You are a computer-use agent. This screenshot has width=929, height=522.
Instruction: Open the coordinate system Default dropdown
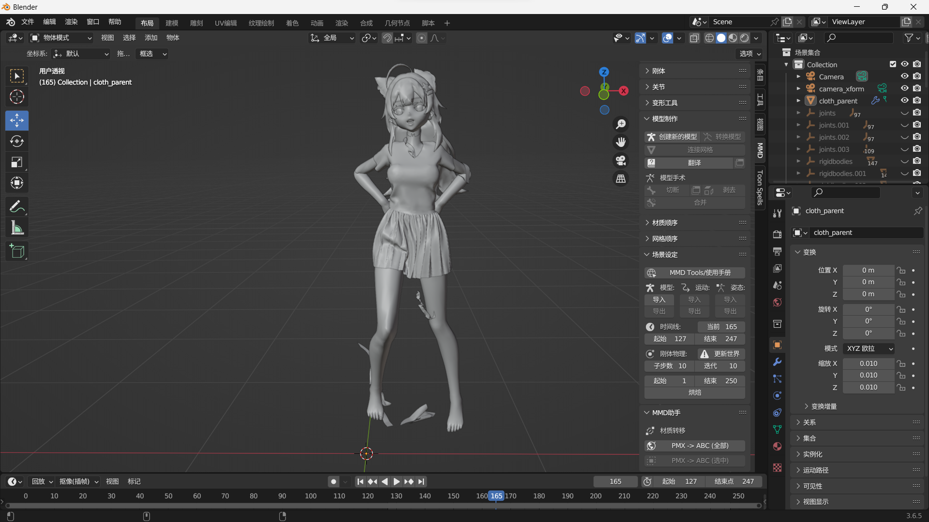(81, 54)
